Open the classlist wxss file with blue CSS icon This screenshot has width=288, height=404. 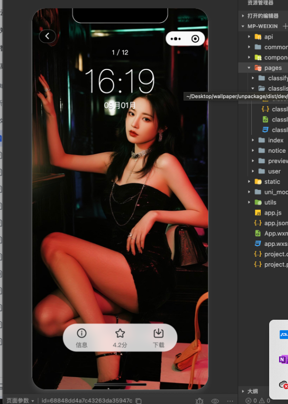(x=263, y=130)
